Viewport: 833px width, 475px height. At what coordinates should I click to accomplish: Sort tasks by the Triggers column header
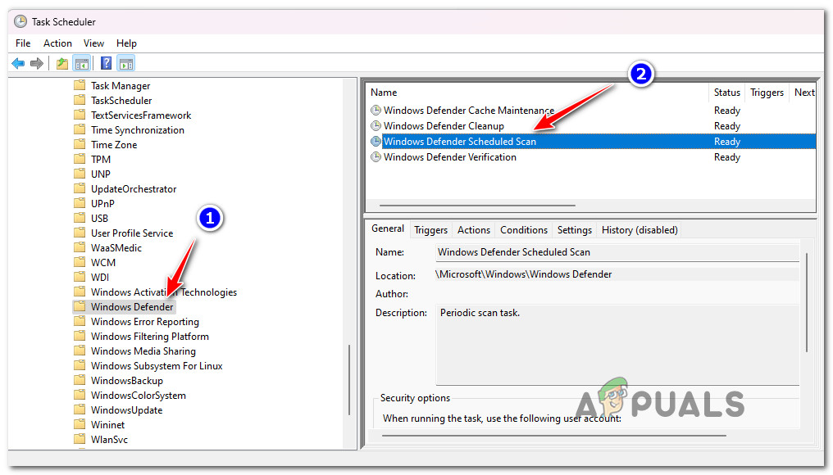(767, 93)
